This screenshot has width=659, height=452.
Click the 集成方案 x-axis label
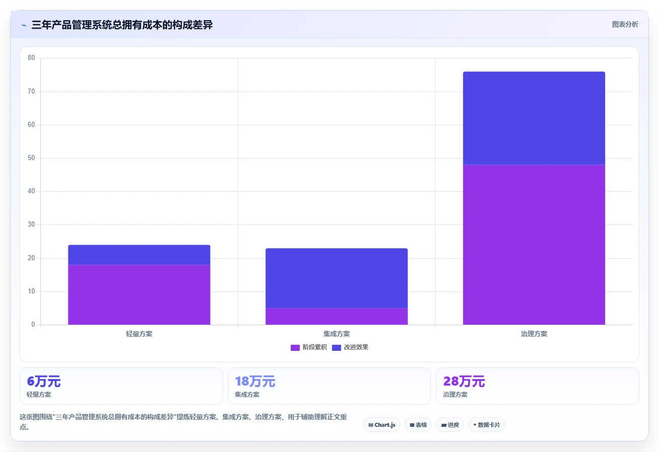[x=336, y=334]
